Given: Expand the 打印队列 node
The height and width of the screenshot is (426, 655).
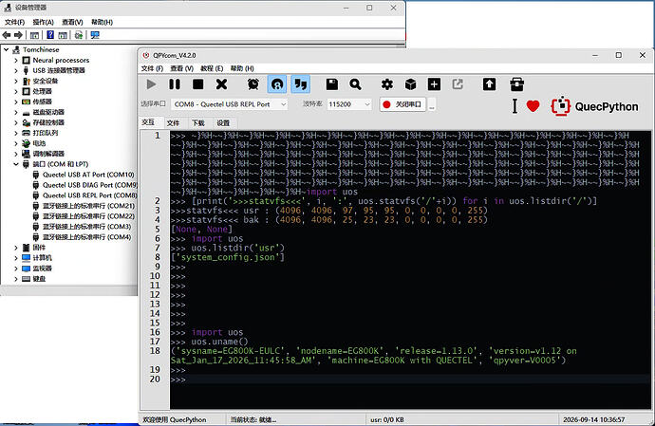Looking at the screenshot, I should (16, 133).
